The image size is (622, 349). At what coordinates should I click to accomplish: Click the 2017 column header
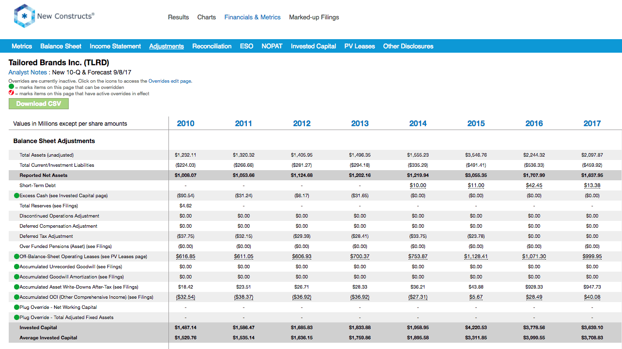pyautogui.click(x=592, y=123)
